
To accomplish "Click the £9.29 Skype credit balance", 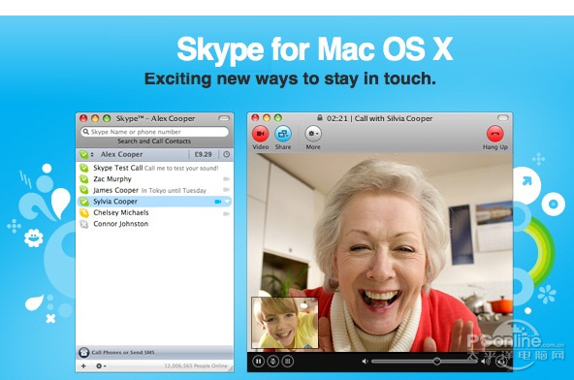I will pos(204,154).
